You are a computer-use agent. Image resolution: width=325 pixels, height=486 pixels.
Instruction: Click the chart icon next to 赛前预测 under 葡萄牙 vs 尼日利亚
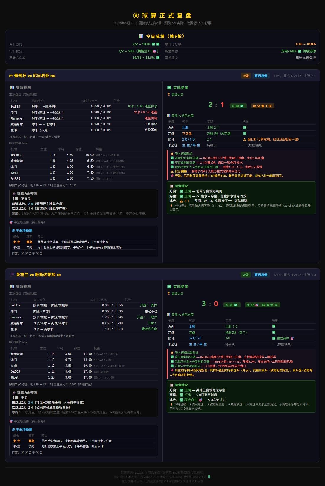click(x=12, y=88)
